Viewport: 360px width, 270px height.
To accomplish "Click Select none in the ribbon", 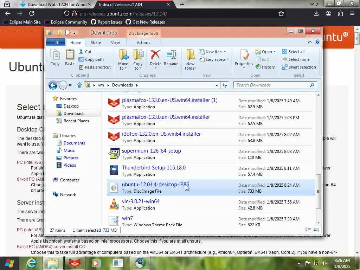I will click(x=296, y=59).
